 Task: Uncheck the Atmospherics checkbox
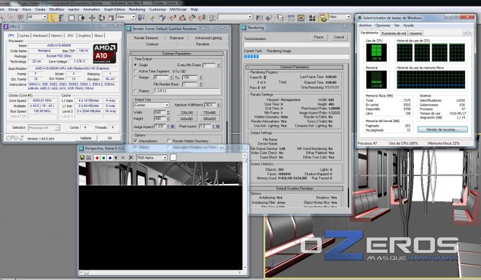(x=136, y=141)
